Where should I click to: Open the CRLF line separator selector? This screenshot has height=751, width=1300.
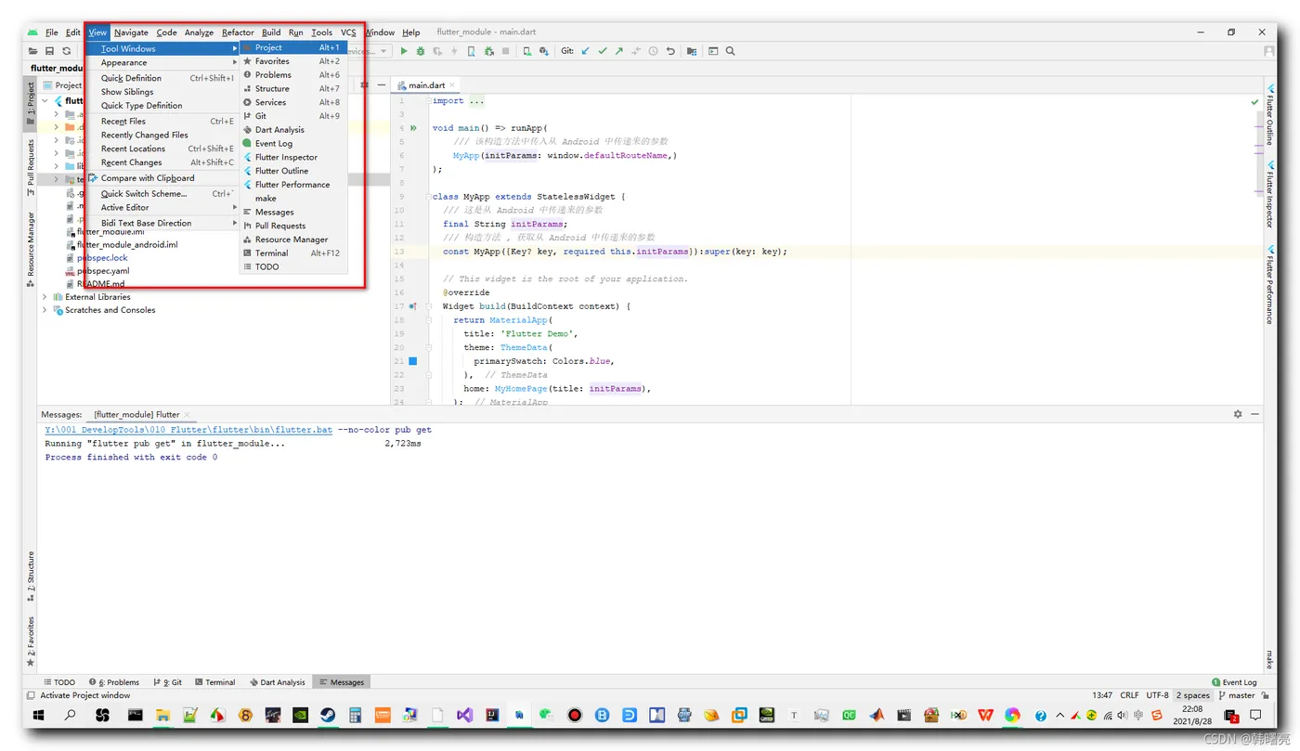pyautogui.click(x=1129, y=695)
